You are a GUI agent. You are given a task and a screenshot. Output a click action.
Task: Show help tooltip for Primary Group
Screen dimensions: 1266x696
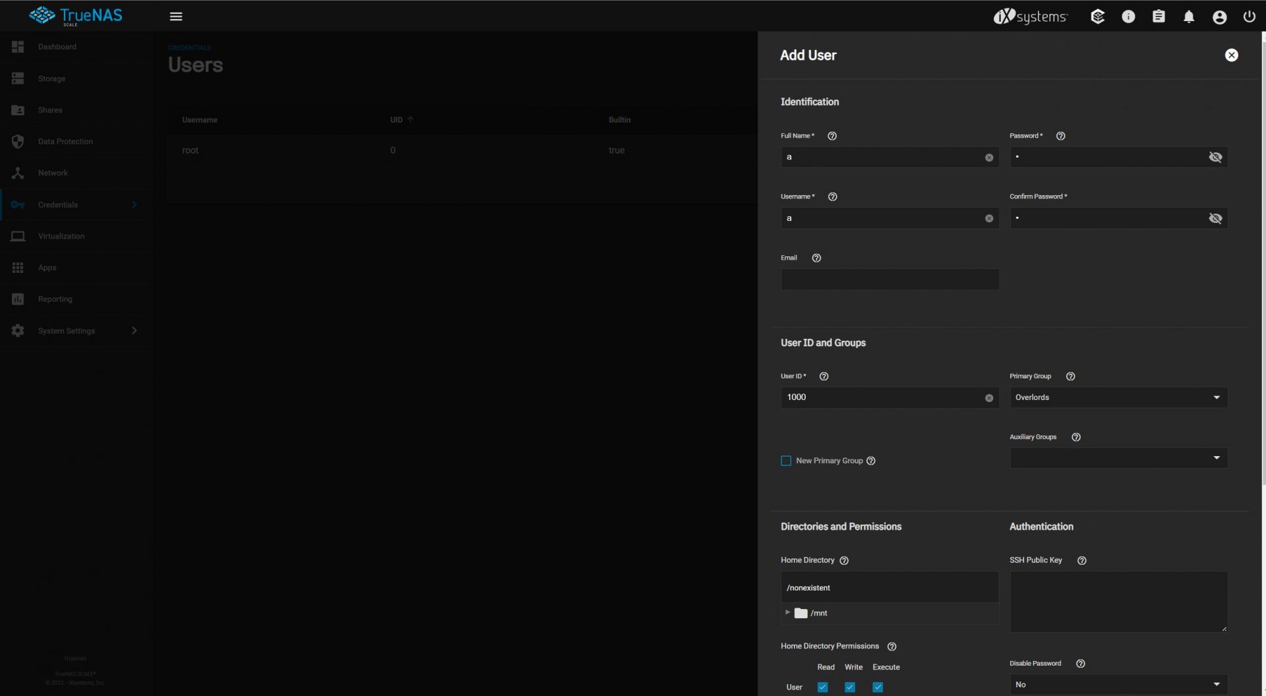(x=1070, y=376)
